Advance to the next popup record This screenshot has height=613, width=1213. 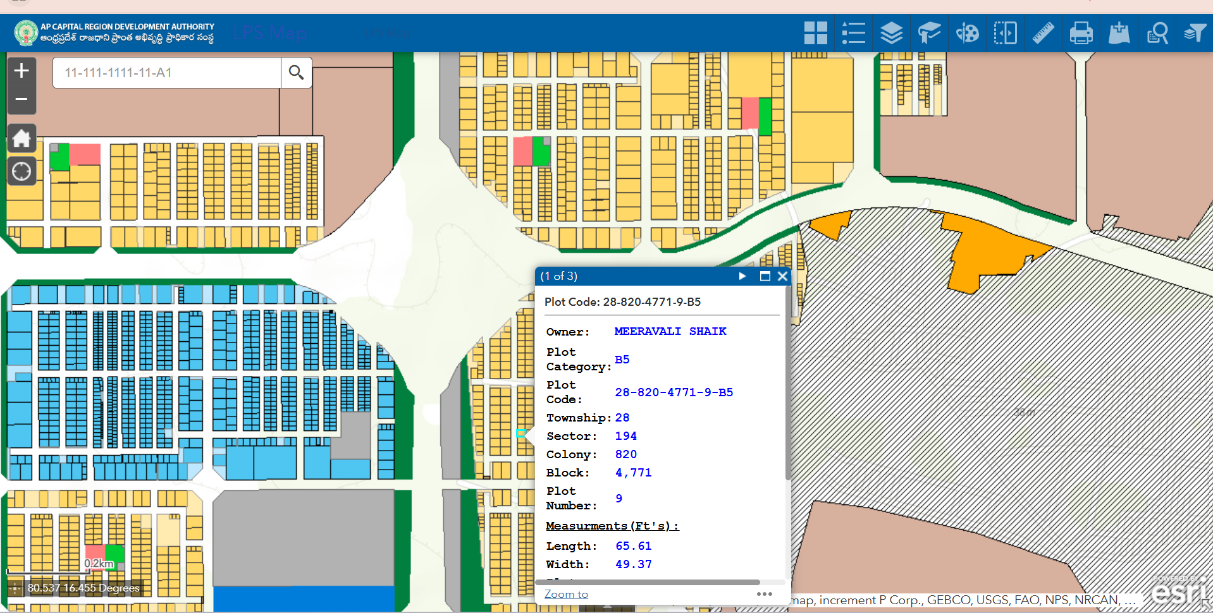(741, 276)
